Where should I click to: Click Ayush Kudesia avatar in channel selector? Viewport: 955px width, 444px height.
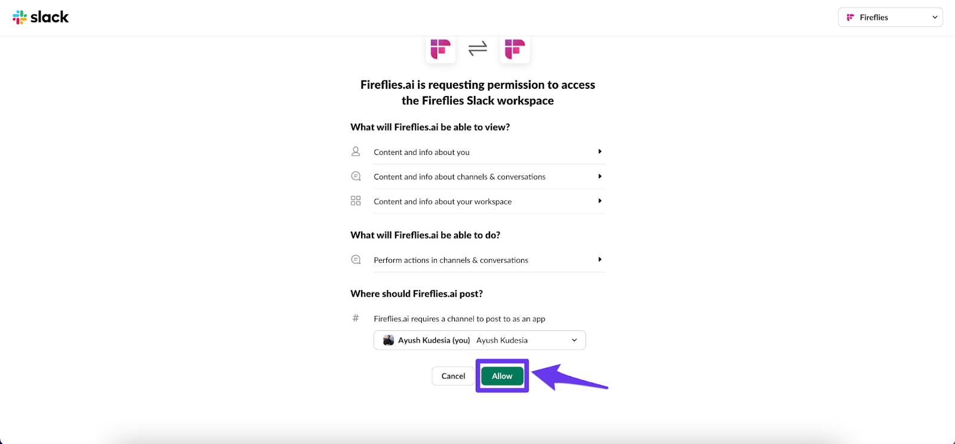point(389,340)
